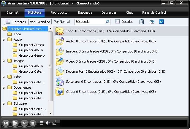Select the Imagen picture folder icon

pos(60,51)
